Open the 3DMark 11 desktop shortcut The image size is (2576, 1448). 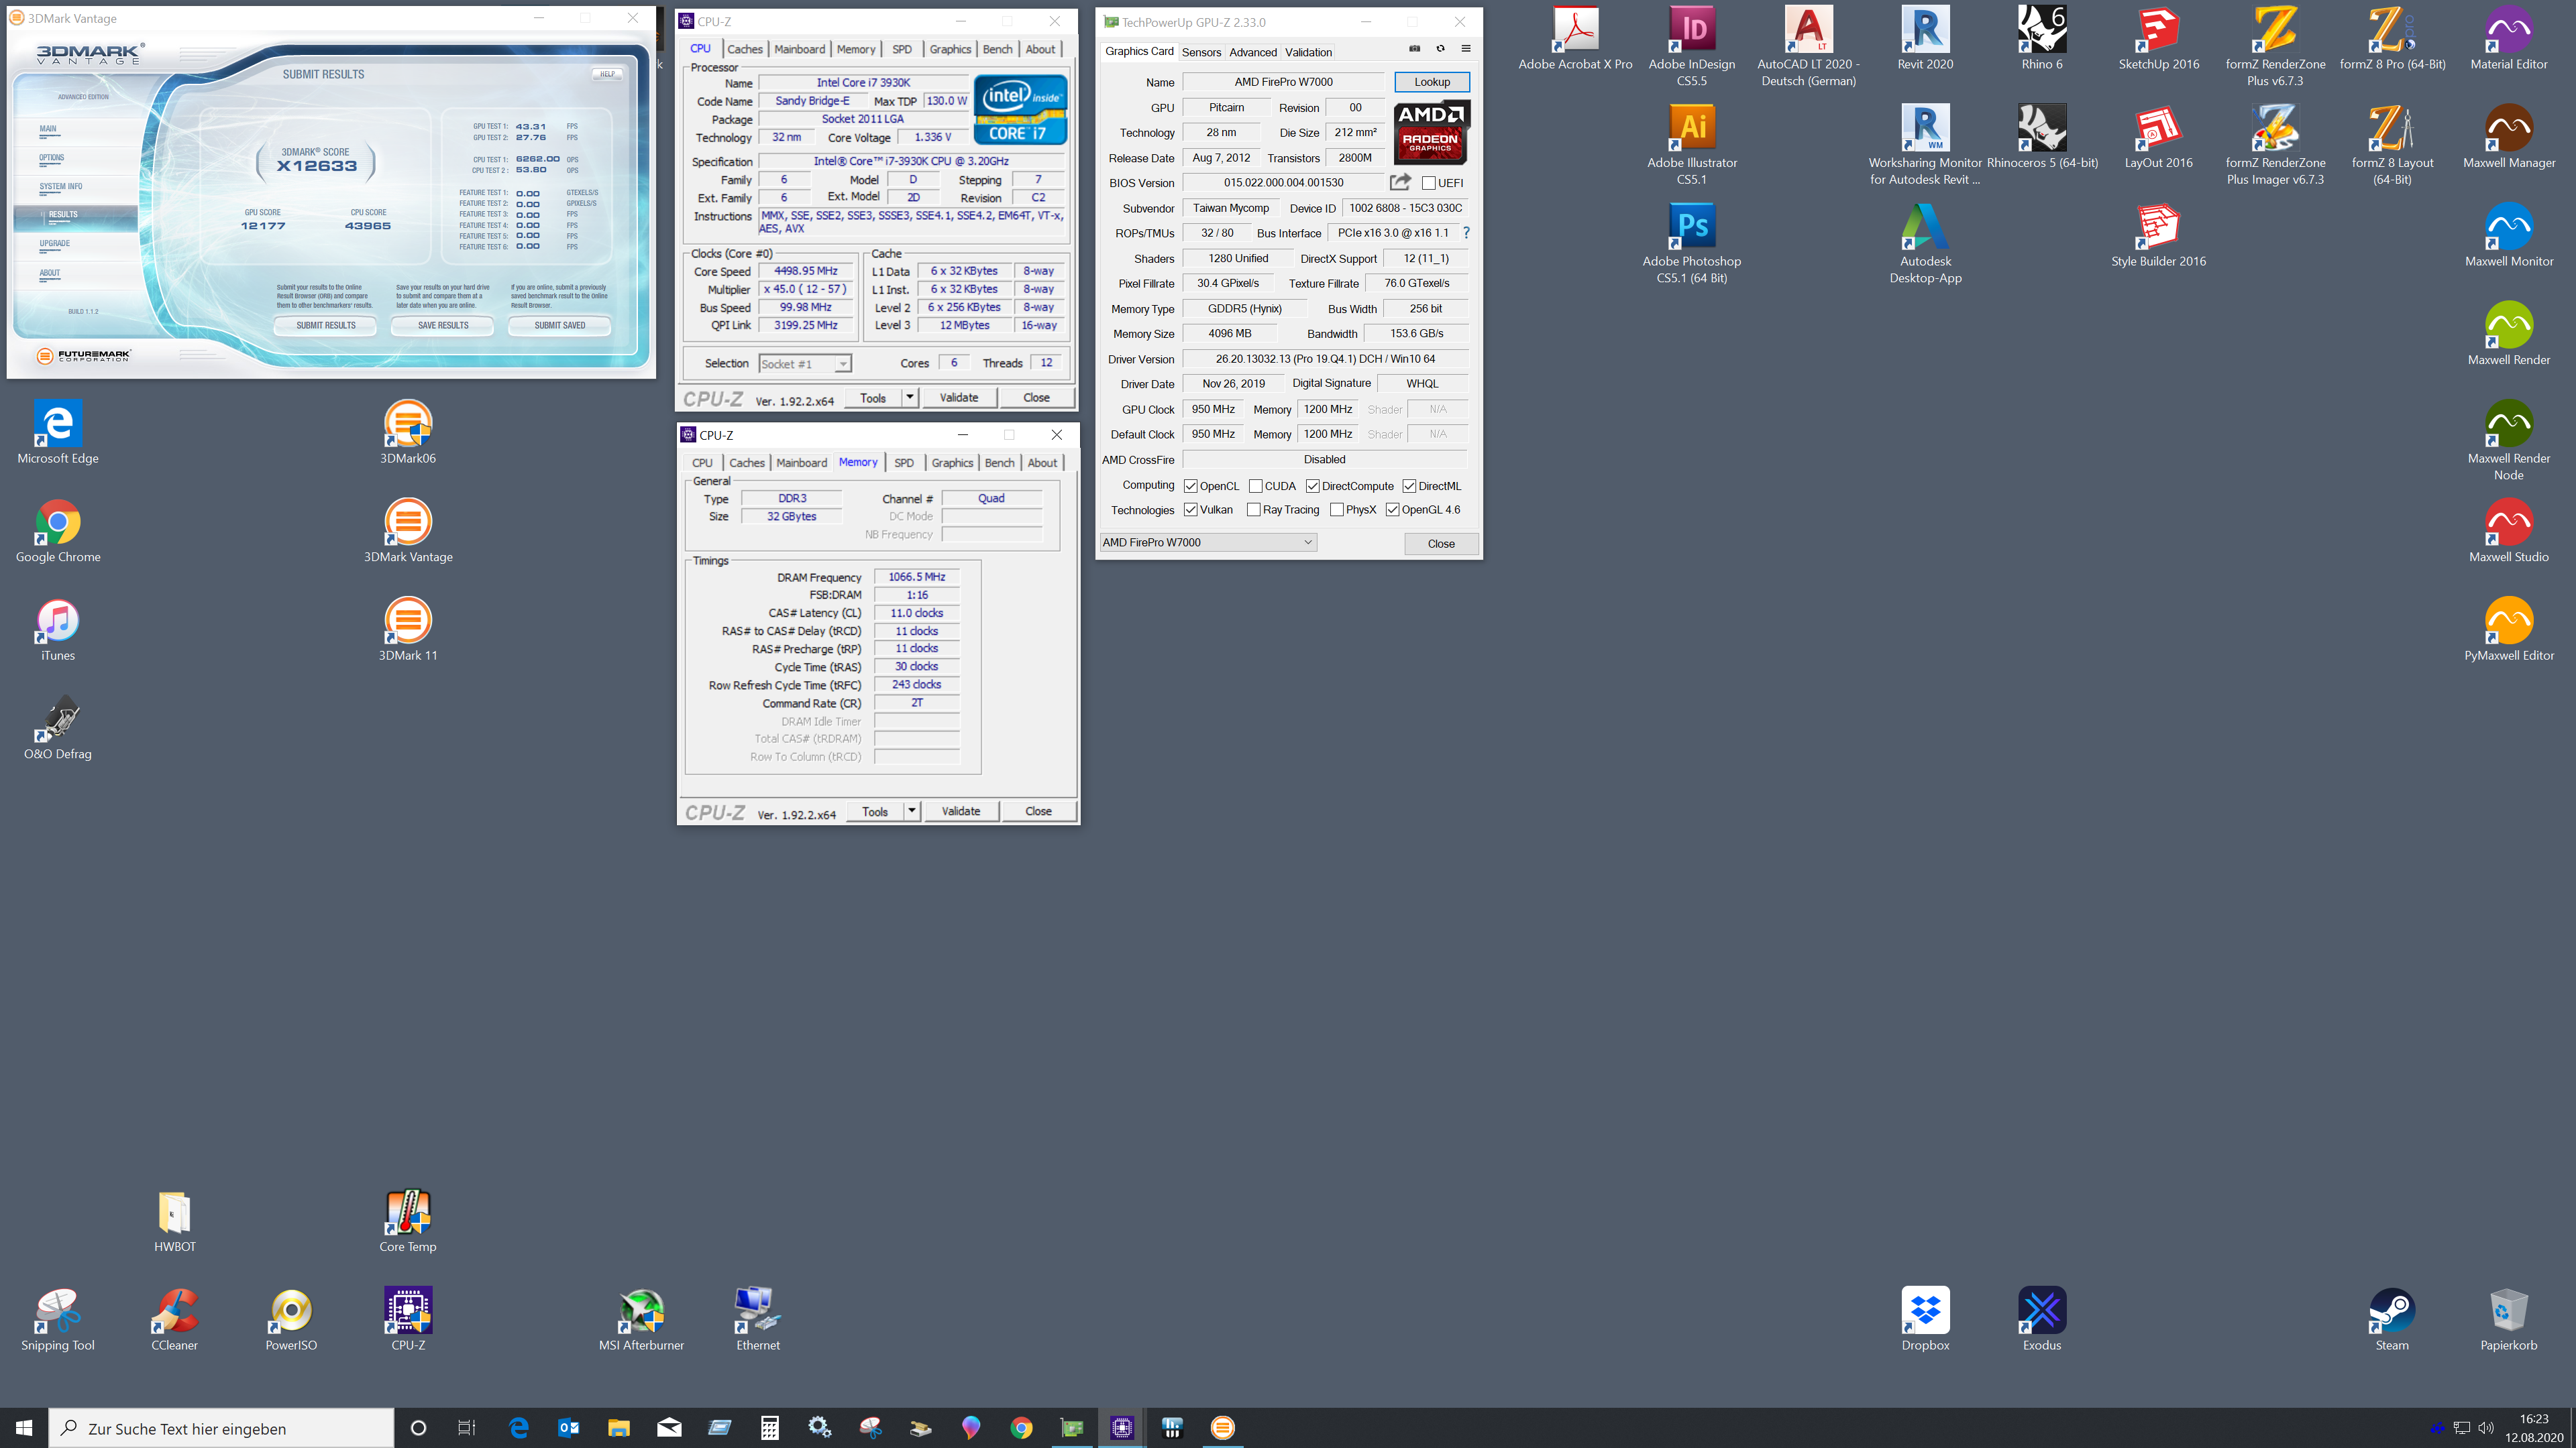pyautogui.click(x=408, y=629)
